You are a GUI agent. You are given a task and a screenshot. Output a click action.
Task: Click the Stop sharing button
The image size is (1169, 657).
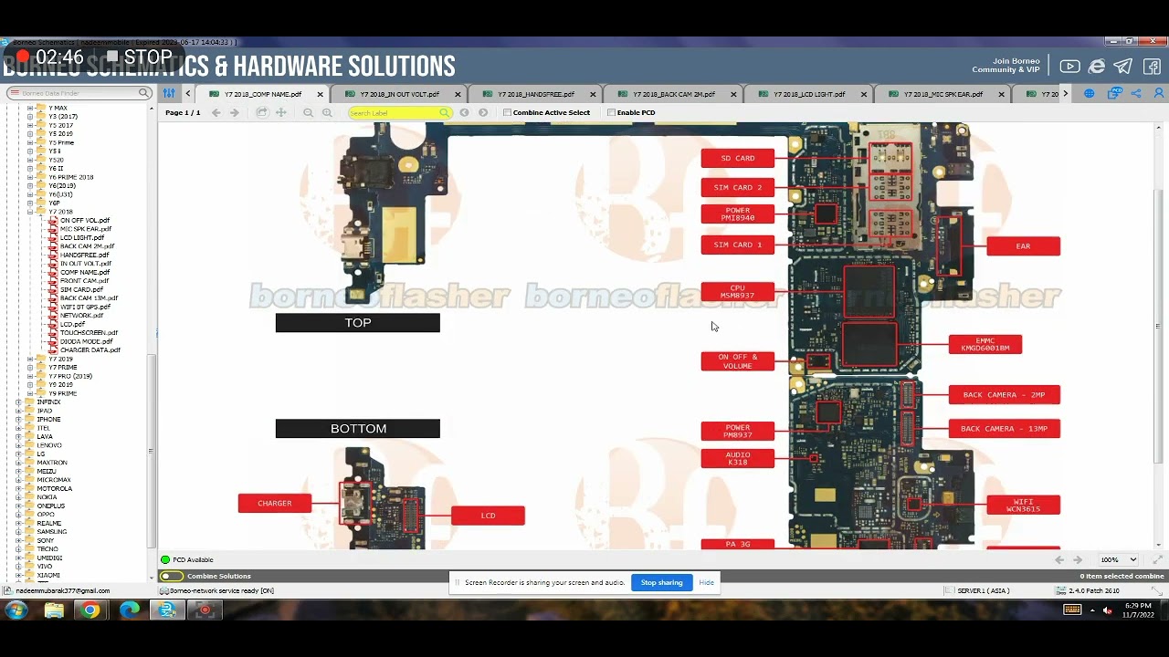pyautogui.click(x=661, y=582)
